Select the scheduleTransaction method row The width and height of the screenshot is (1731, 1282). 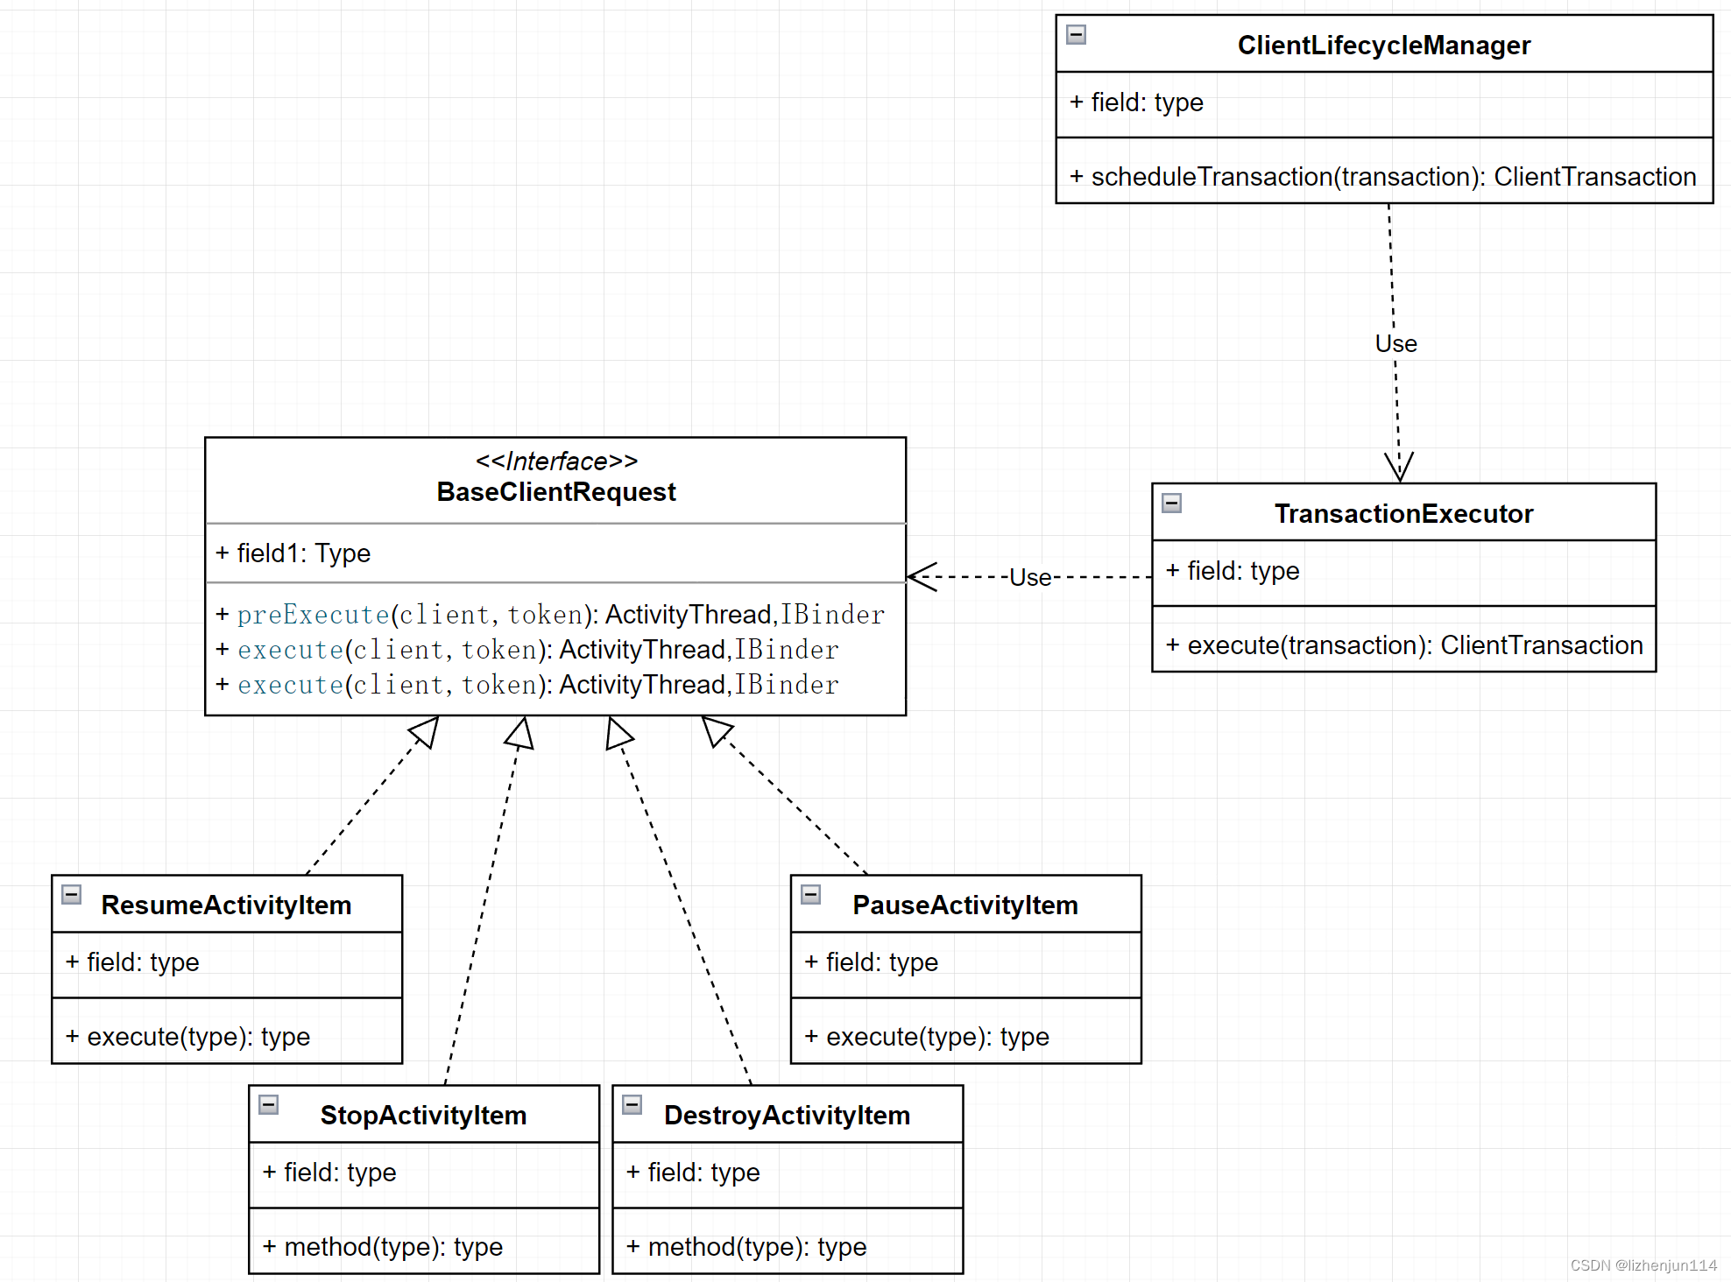[x=1382, y=176]
